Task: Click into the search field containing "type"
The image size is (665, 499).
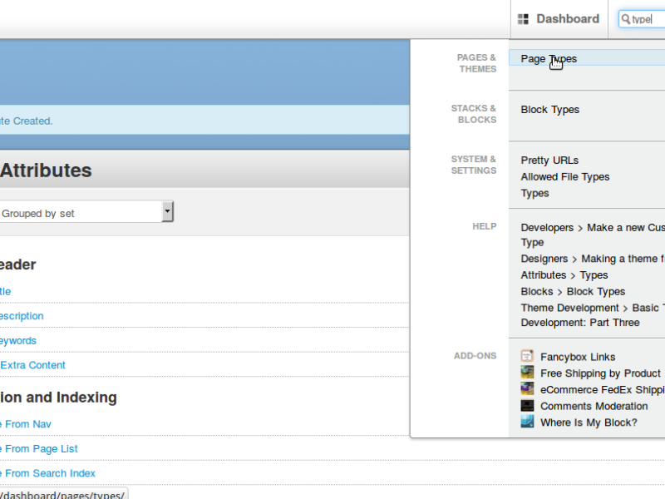Action: click(x=642, y=19)
